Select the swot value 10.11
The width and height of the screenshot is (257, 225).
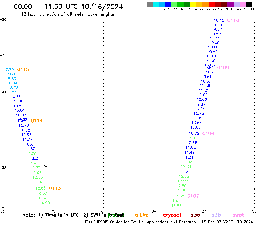[x=215, y=38]
